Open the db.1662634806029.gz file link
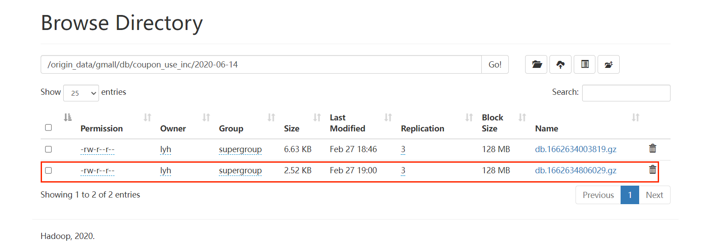 576,170
